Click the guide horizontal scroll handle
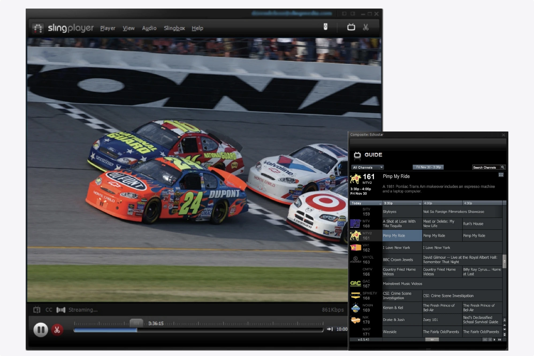Viewport: 534px width, 356px height. point(432,339)
